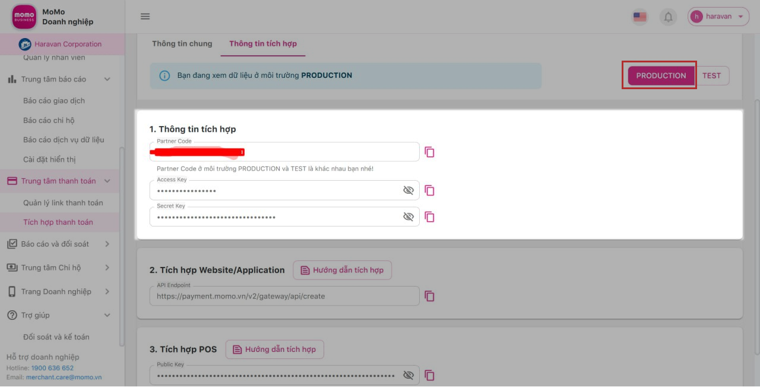Open the notifications bell
The height and width of the screenshot is (387, 760).
tap(668, 17)
